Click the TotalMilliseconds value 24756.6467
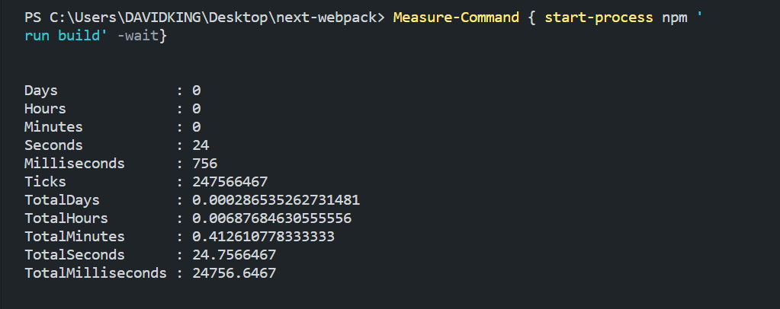Screen dimensions: 780x309 pos(234,272)
